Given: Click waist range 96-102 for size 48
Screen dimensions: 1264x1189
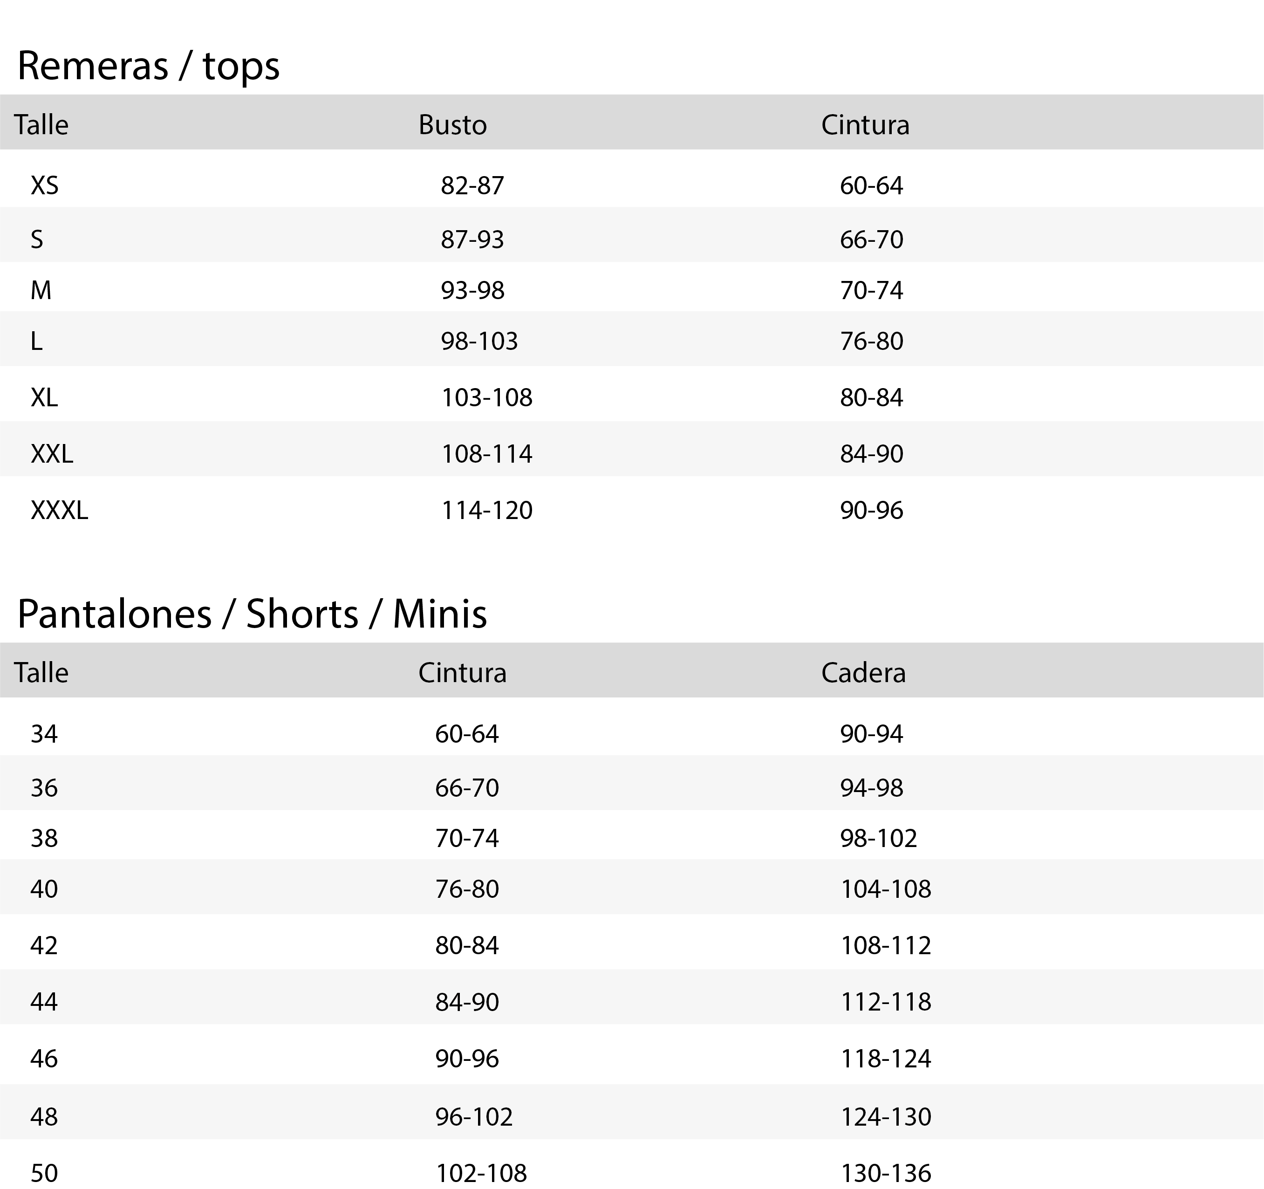Looking at the screenshot, I should [474, 1116].
